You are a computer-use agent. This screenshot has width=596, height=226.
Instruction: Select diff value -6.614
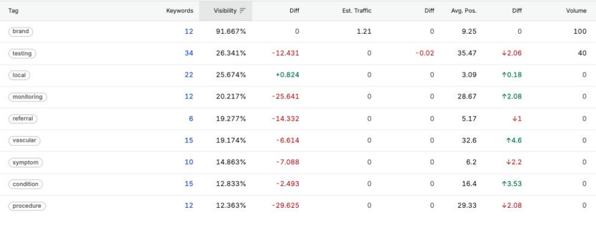click(288, 140)
